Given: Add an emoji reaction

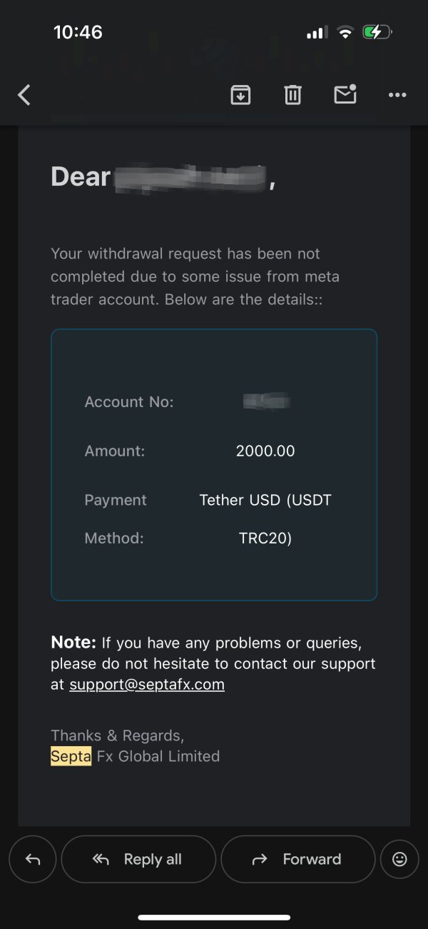Looking at the screenshot, I should point(399,860).
